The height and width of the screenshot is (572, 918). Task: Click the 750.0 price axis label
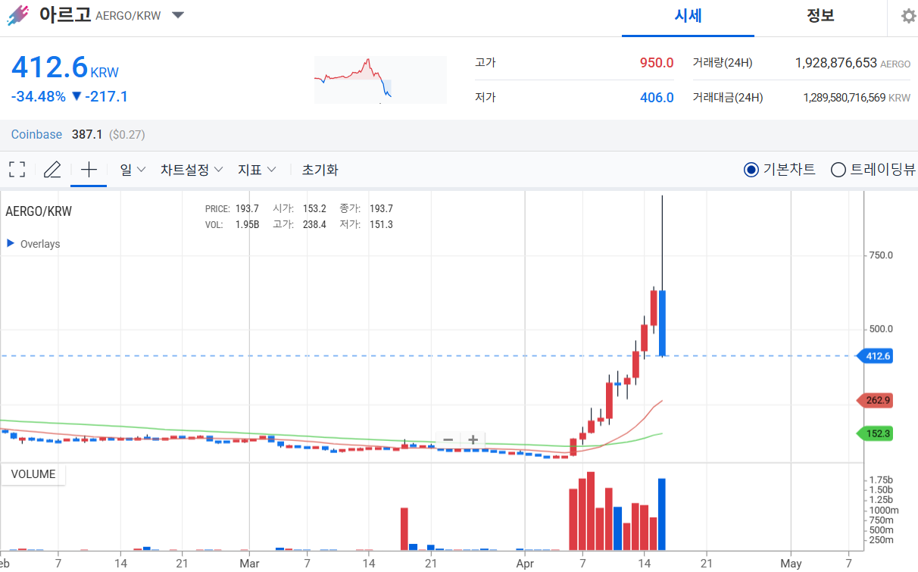[881, 256]
